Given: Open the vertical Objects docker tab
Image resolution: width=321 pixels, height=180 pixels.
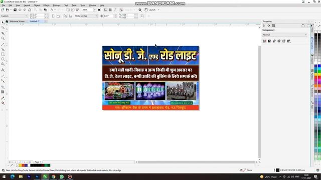Looking at the screenshot, I should point(312,59).
